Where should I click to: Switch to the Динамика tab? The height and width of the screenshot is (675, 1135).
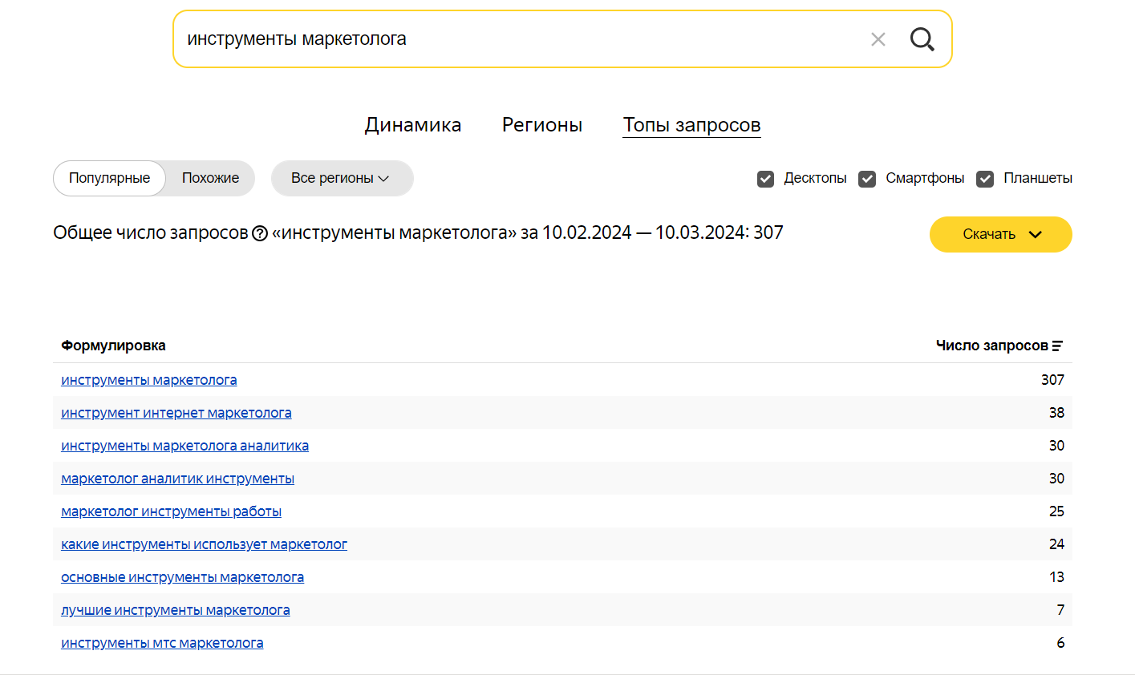pos(412,125)
